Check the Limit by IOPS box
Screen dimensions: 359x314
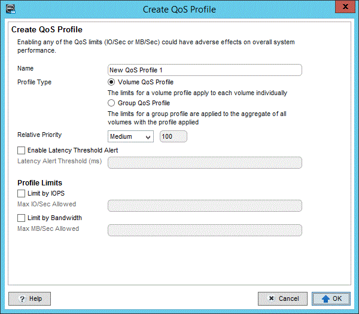[x=22, y=193]
